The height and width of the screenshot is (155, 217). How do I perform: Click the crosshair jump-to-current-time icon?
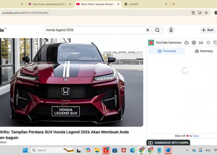(208, 43)
